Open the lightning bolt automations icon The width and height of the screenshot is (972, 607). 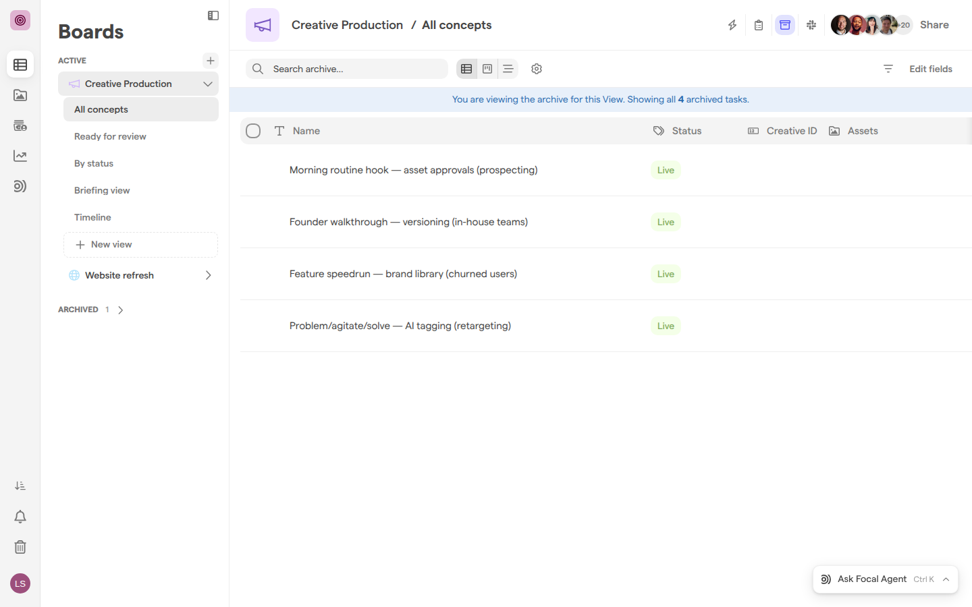pyautogui.click(x=732, y=25)
